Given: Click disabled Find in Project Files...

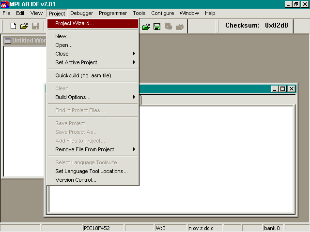Looking at the screenshot, I should pos(93,110).
